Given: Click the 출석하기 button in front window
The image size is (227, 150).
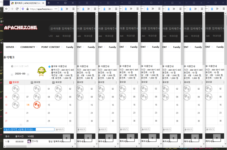Looking at the screenshot, I should pos(60,129).
